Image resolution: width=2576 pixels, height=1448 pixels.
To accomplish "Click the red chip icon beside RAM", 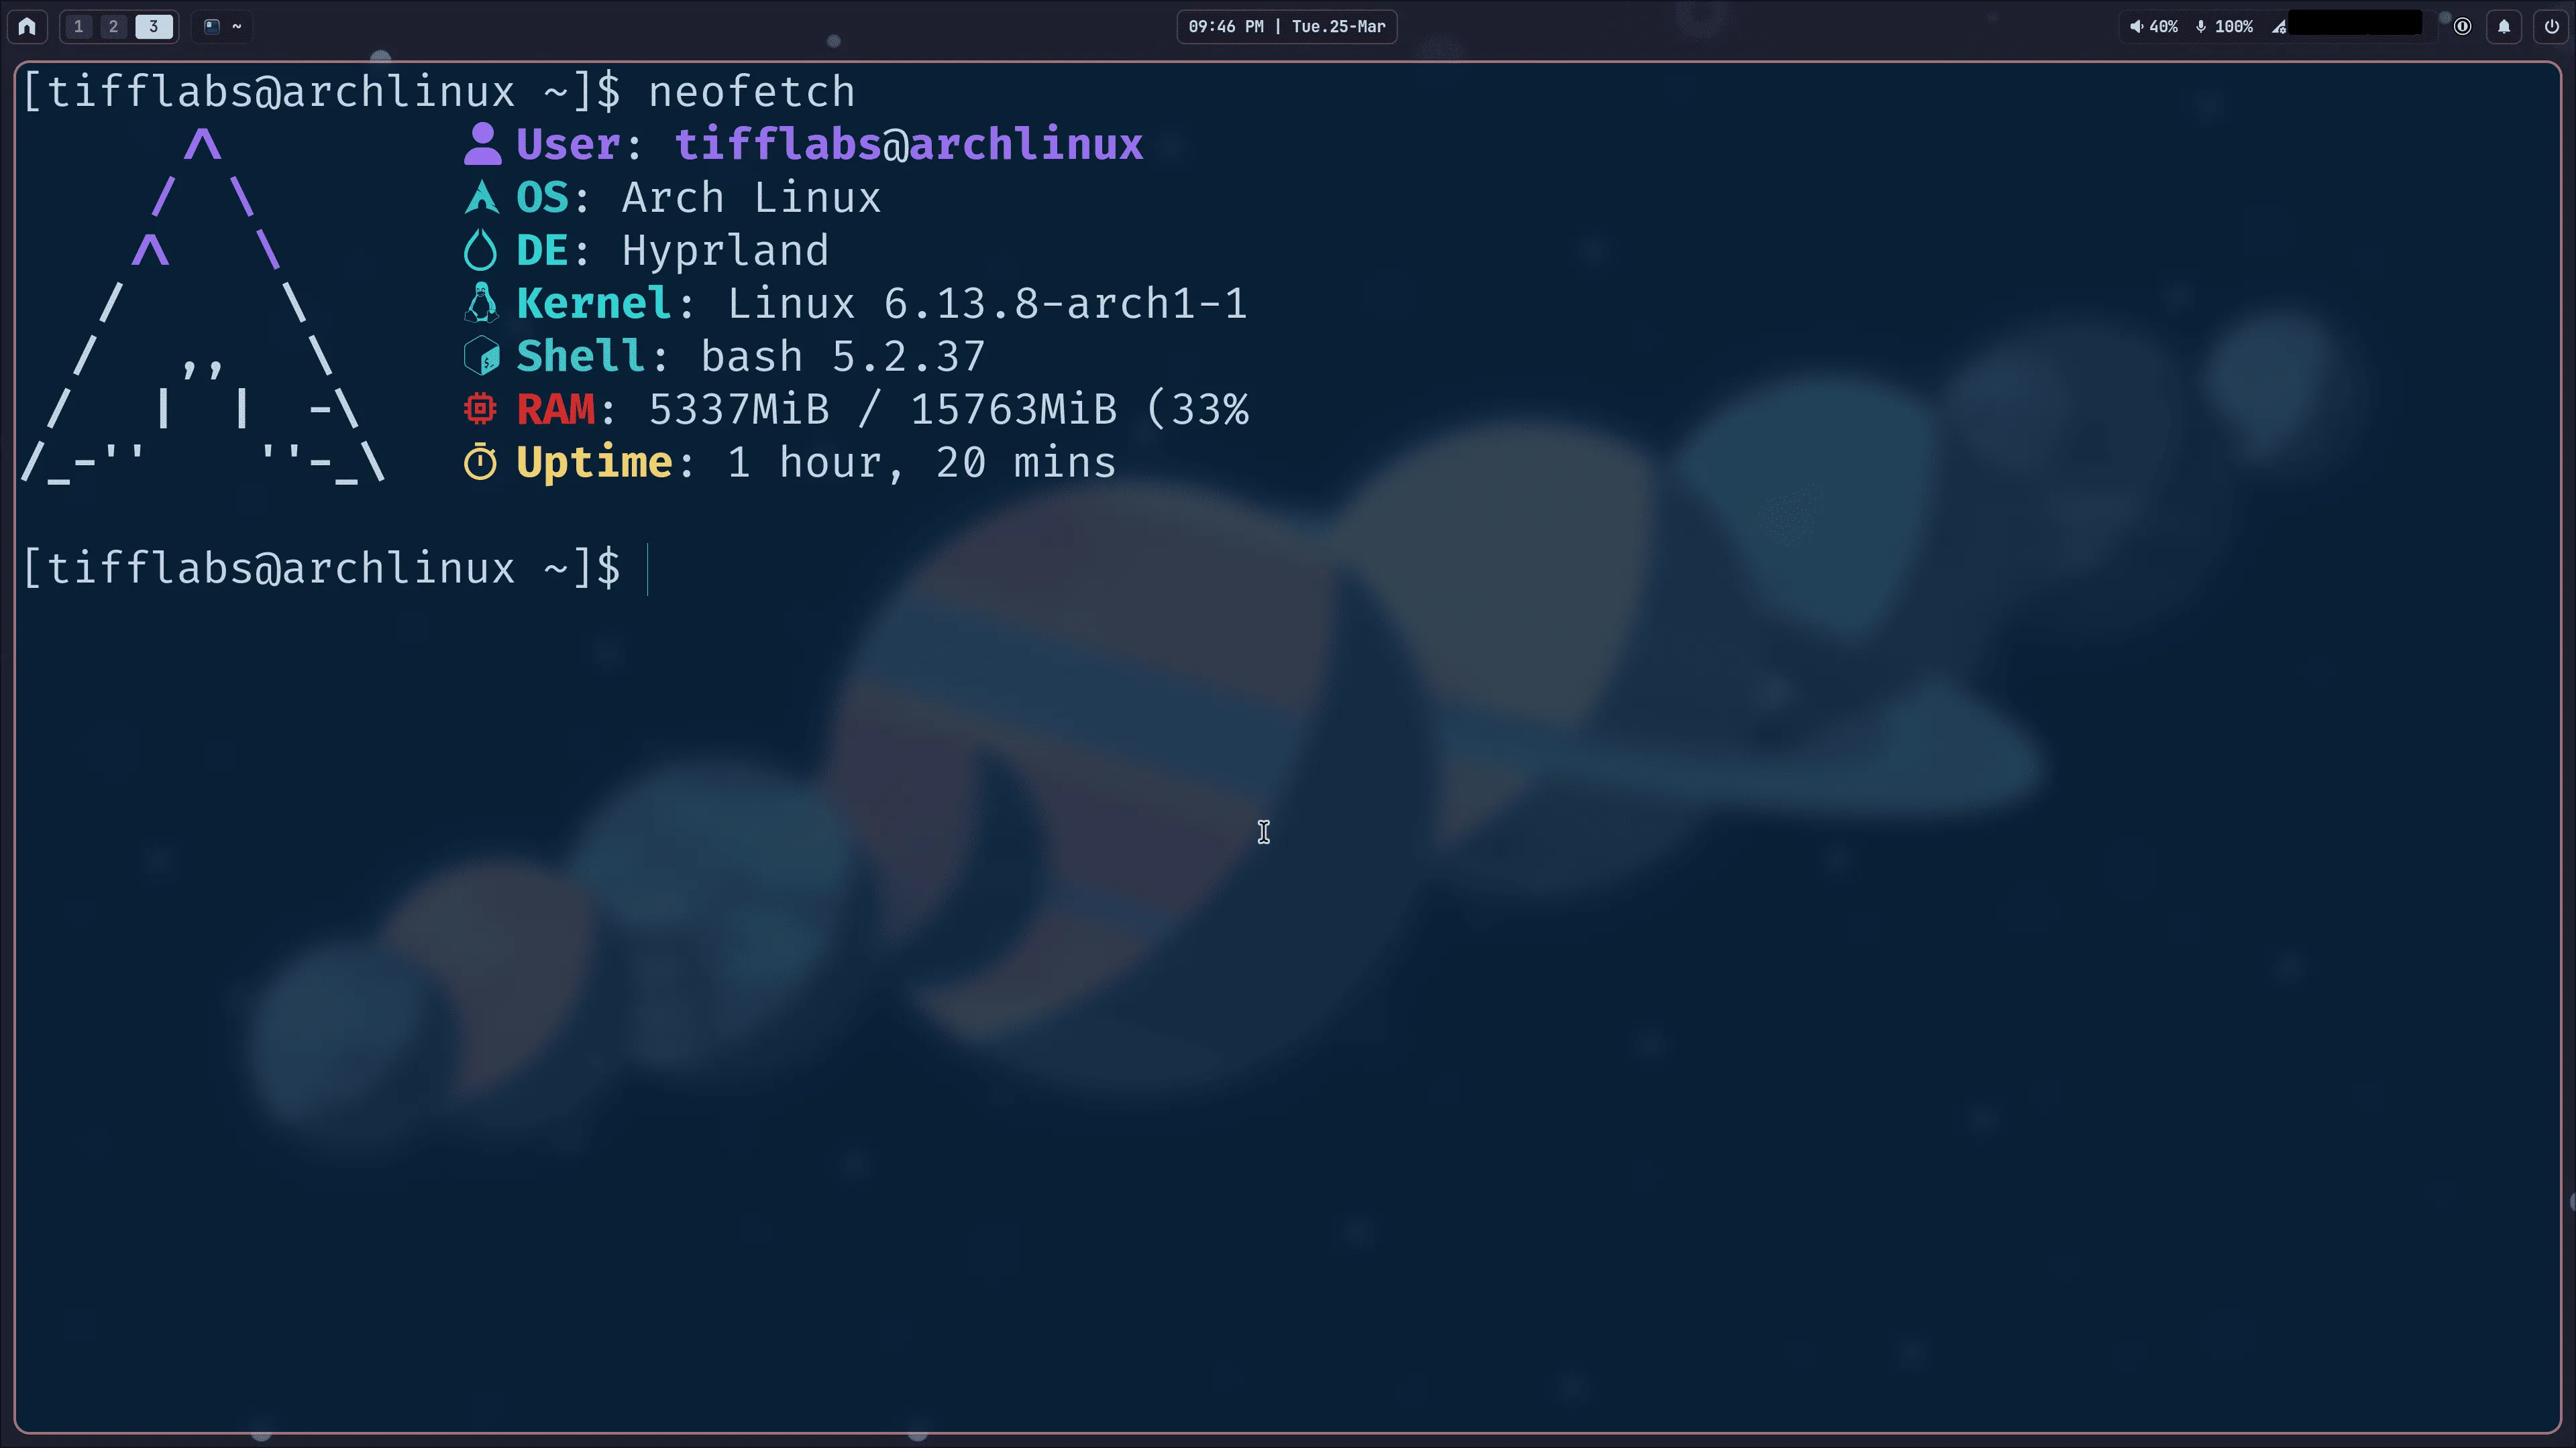I will (480, 409).
